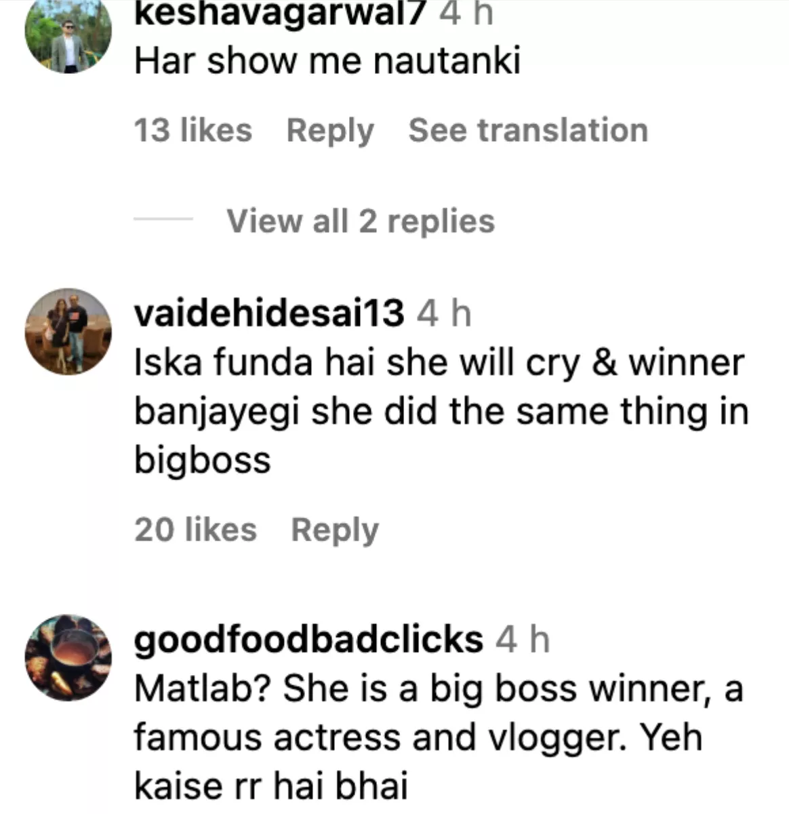Expand View all 2 replies

tap(361, 221)
